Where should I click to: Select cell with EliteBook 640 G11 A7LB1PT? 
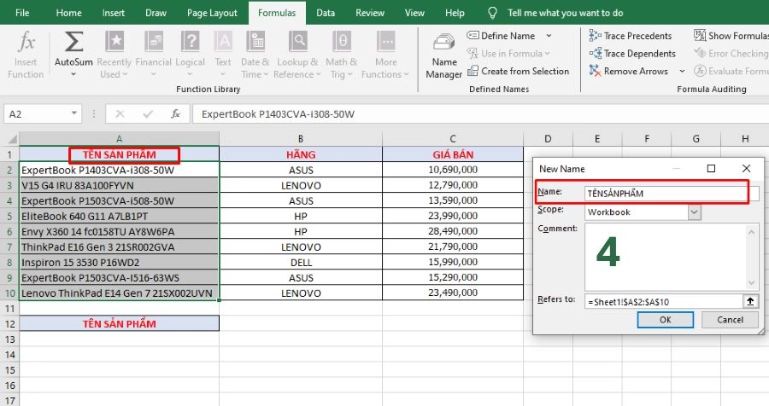click(119, 216)
